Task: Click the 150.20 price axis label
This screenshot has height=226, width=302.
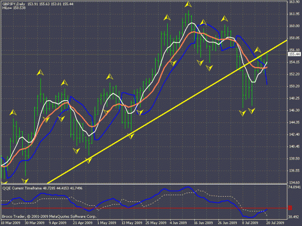Action: [x=294, y=86]
